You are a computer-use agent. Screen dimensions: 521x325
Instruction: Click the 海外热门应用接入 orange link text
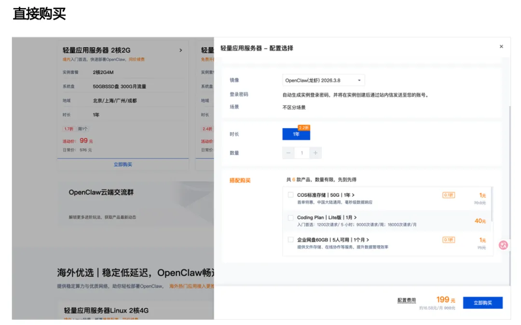click(192, 286)
